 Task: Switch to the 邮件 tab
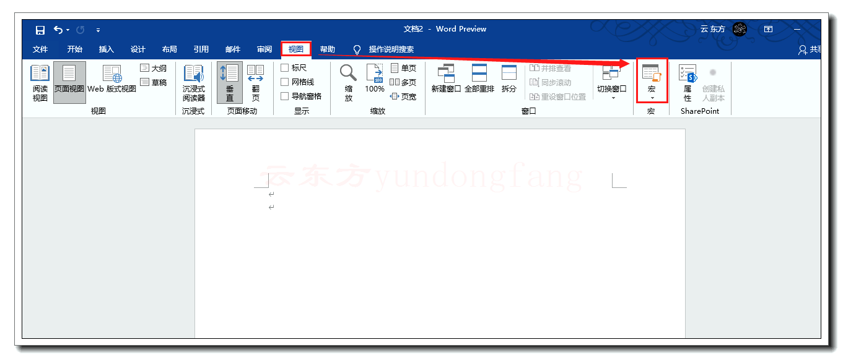(233, 49)
